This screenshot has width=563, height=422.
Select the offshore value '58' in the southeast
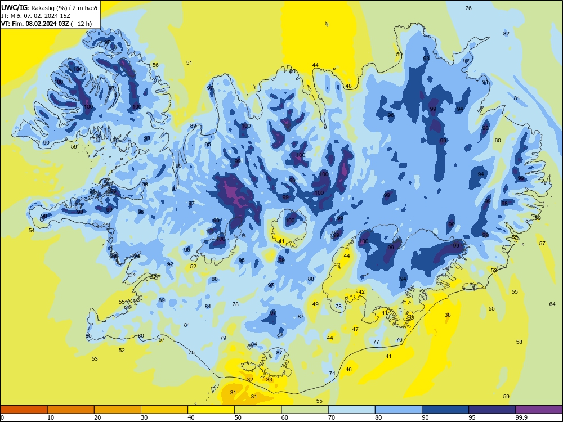519,342
